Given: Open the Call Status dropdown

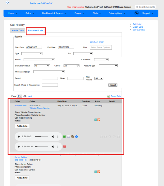Looking at the screenshot, I should (x=101, y=60).
